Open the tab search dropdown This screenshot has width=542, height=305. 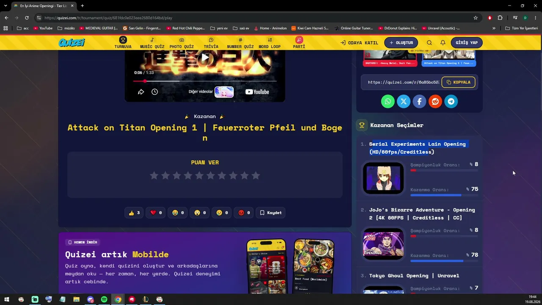point(6,6)
